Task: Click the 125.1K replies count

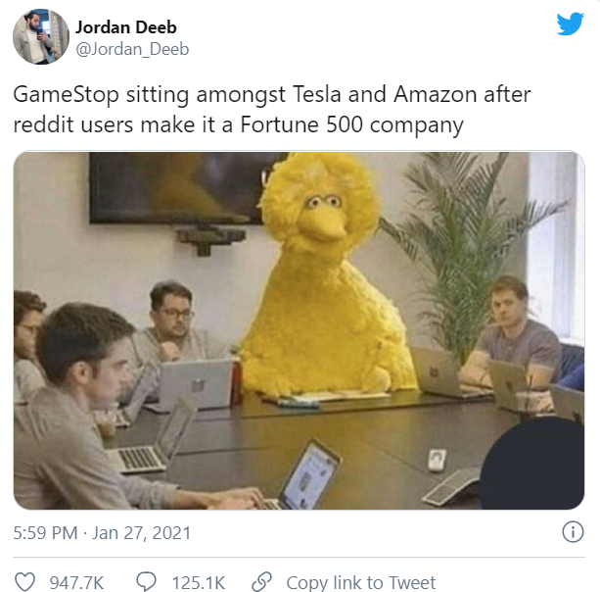Action: pyautogui.click(x=199, y=582)
